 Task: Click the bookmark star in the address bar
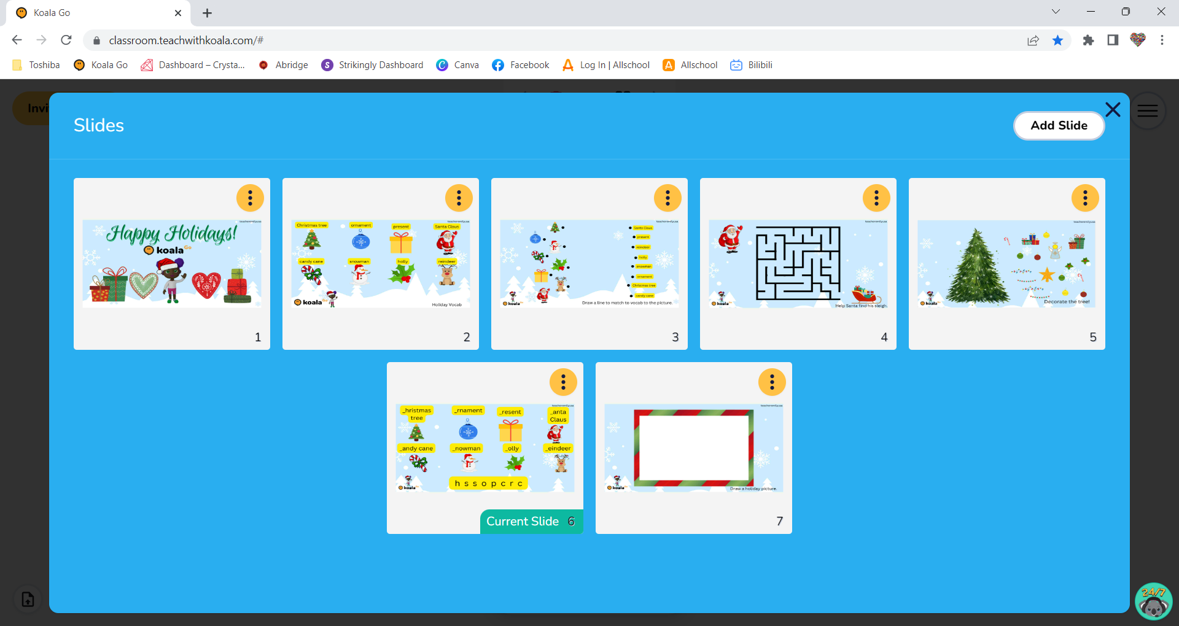pos(1057,40)
